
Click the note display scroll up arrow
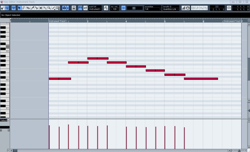coord(249,24)
